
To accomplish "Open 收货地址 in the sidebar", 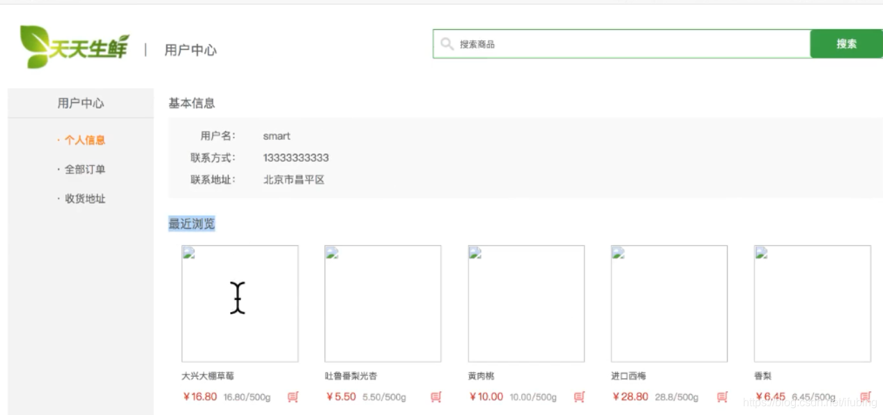I will pyautogui.click(x=84, y=198).
